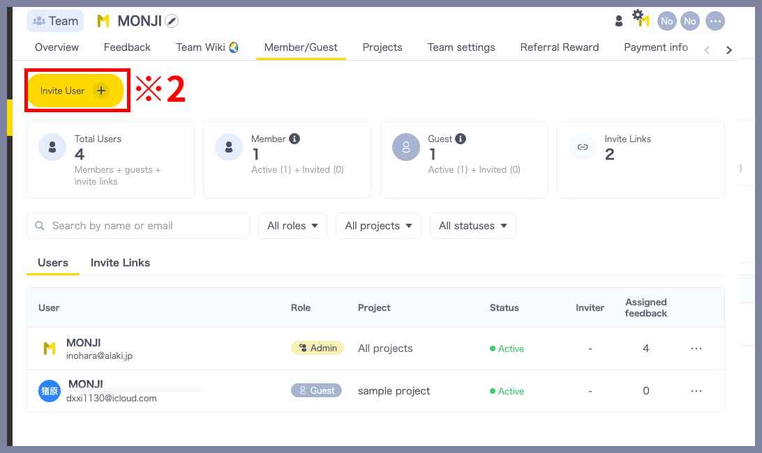Click the Assigned feedback column header
This screenshot has height=453, width=762.
point(646,308)
